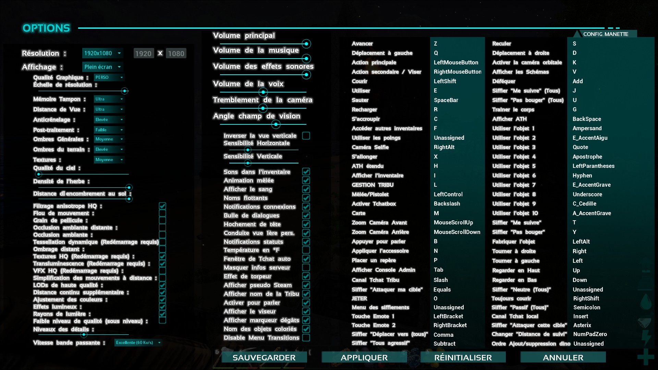The height and width of the screenshot is (370, 658).
Task: Toggle Sons dans l'inventaire checkbox
Action: (306, 172)
